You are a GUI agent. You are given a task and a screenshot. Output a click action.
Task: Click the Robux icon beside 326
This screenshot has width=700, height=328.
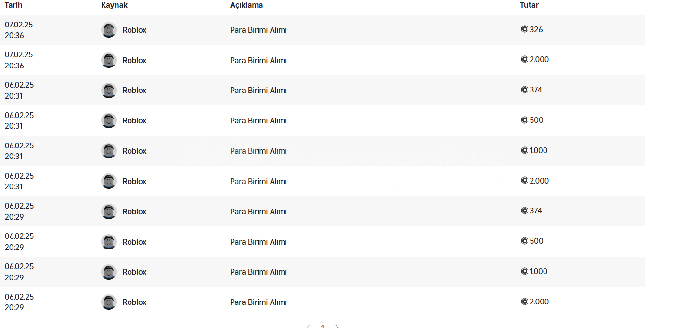click(x=524, y=29)
